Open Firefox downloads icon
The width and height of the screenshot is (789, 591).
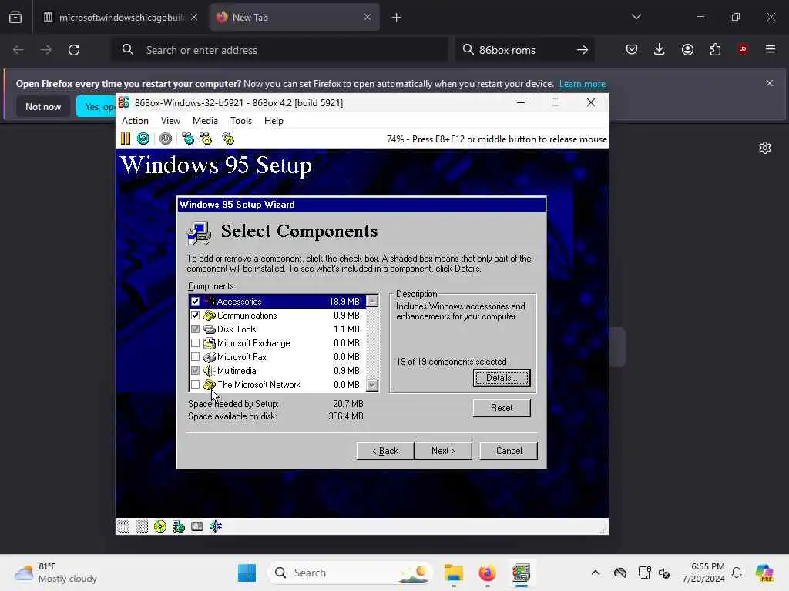(x=660, y=49)
